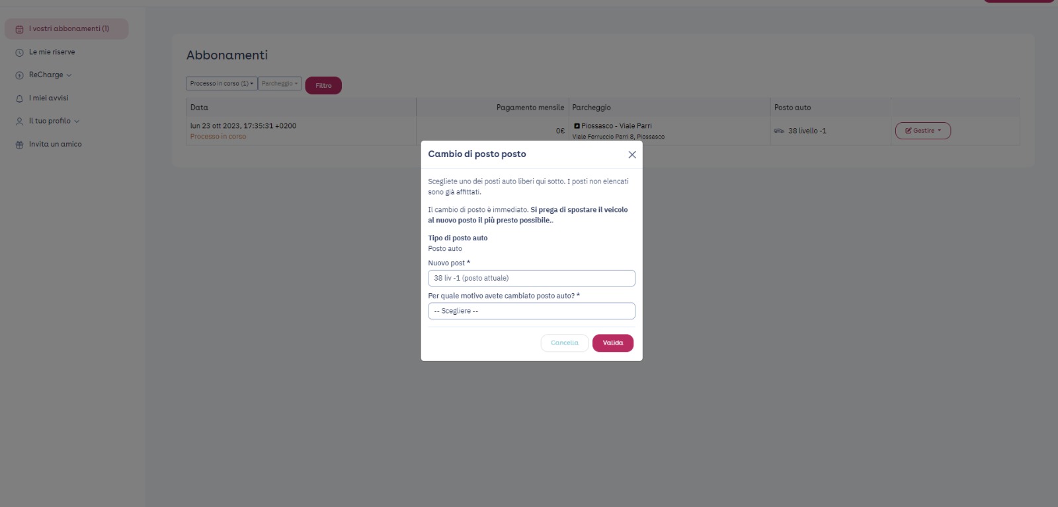Expand the Il tuo profilo chevron
Image resolution: width=1058 pixels, height=507 pixels.
(x=77, y=121)
